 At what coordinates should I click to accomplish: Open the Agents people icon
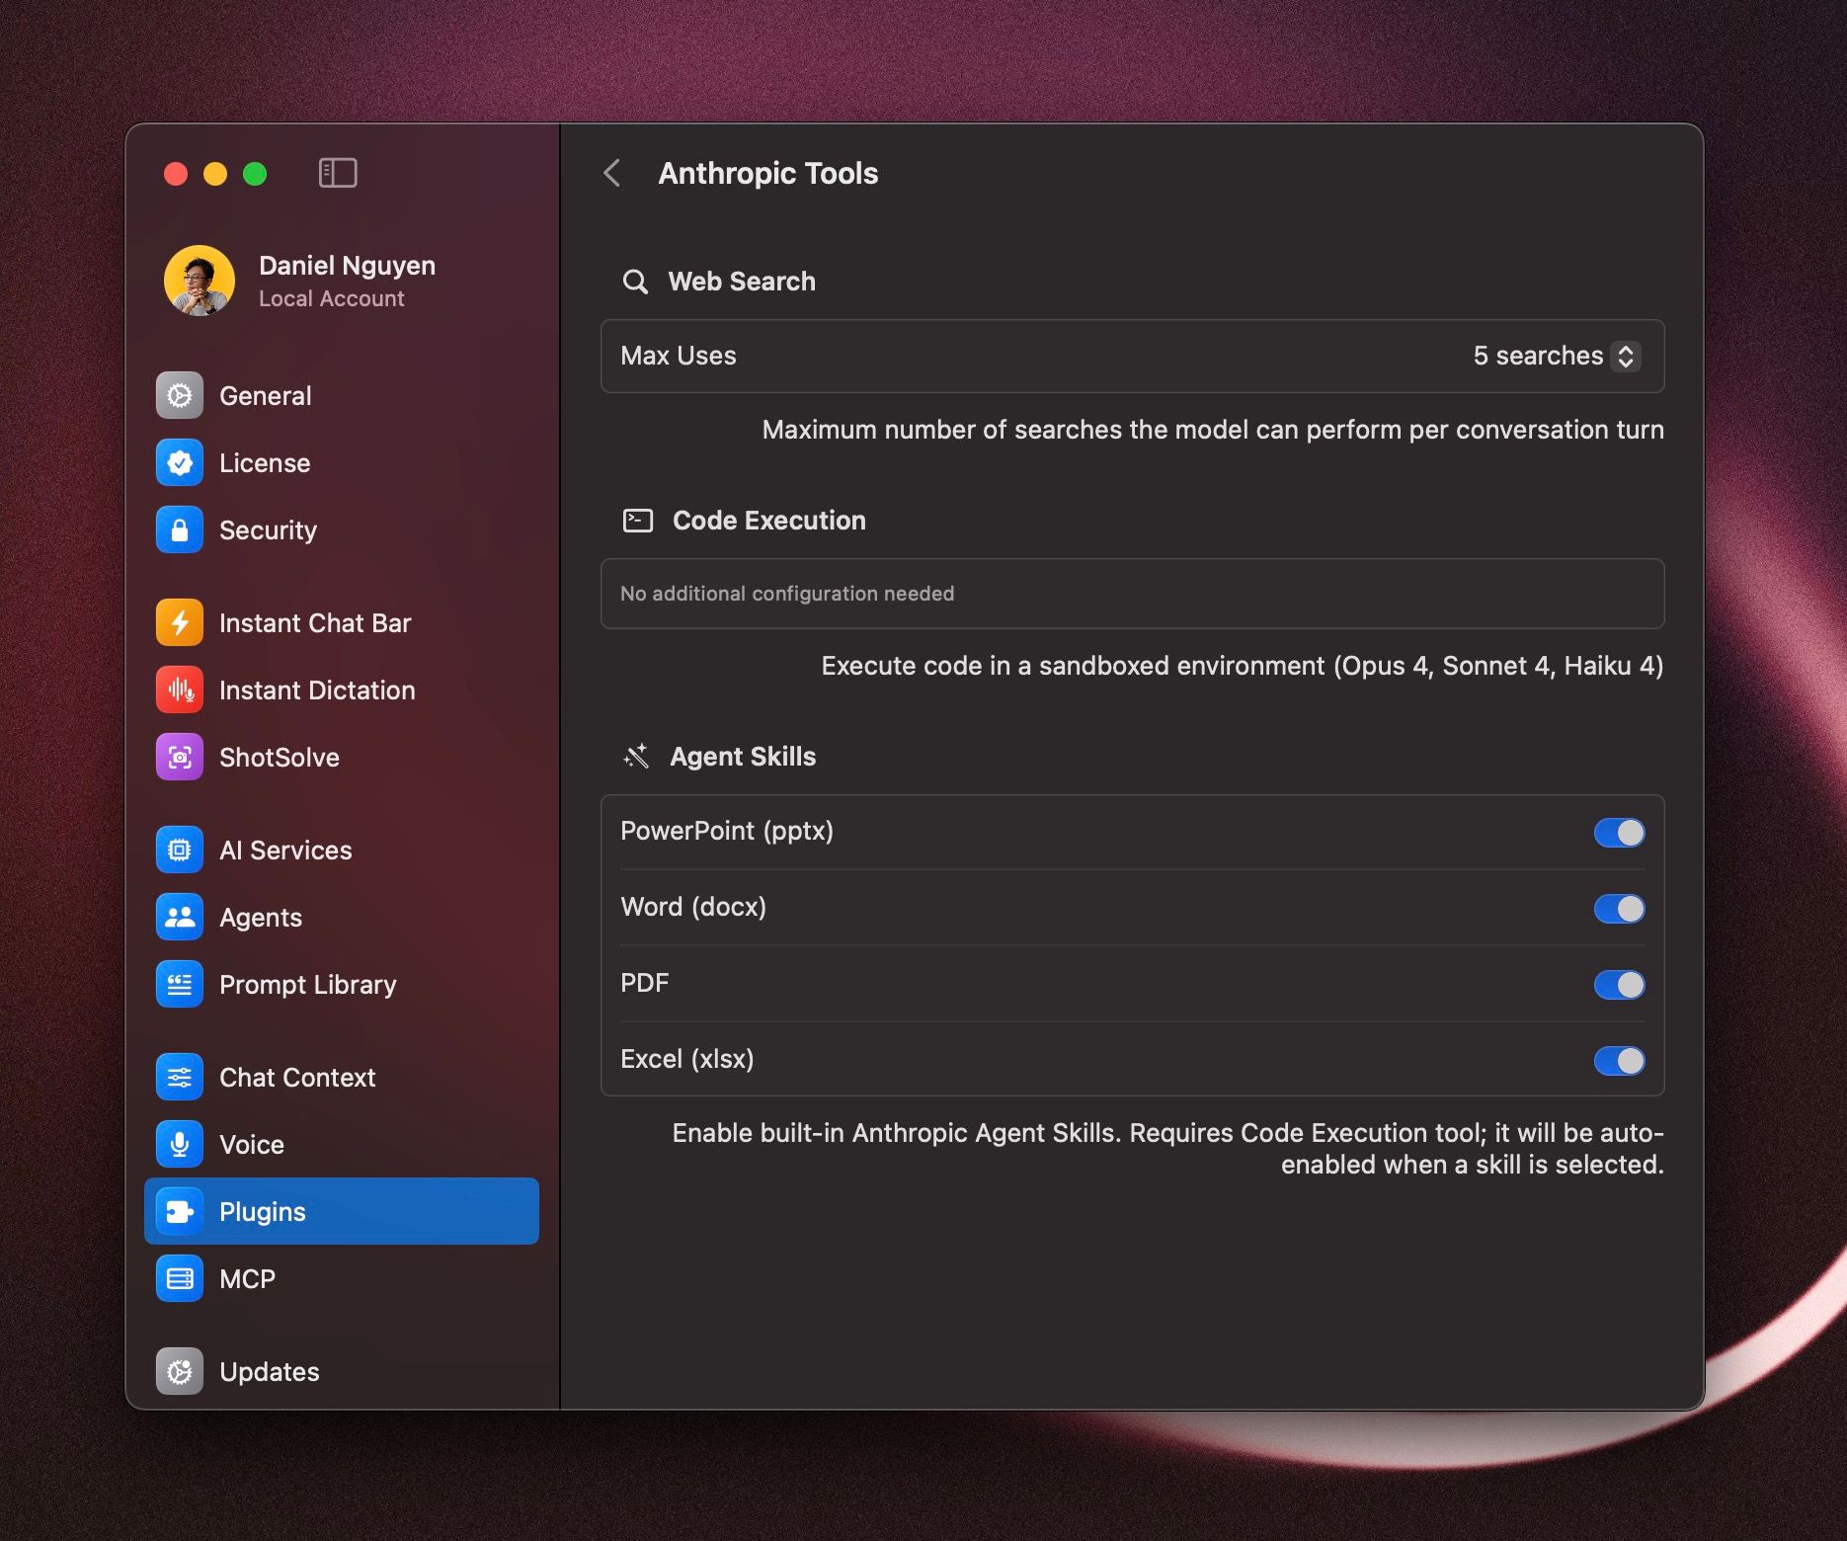pos(180,918)
